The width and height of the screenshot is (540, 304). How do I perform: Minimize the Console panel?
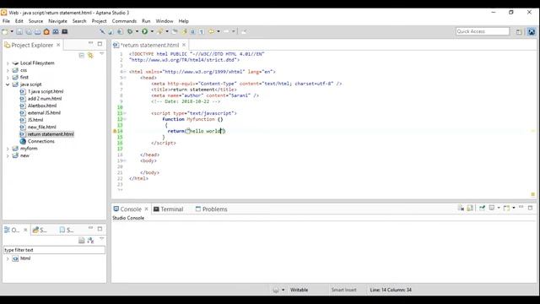(521, 207)
